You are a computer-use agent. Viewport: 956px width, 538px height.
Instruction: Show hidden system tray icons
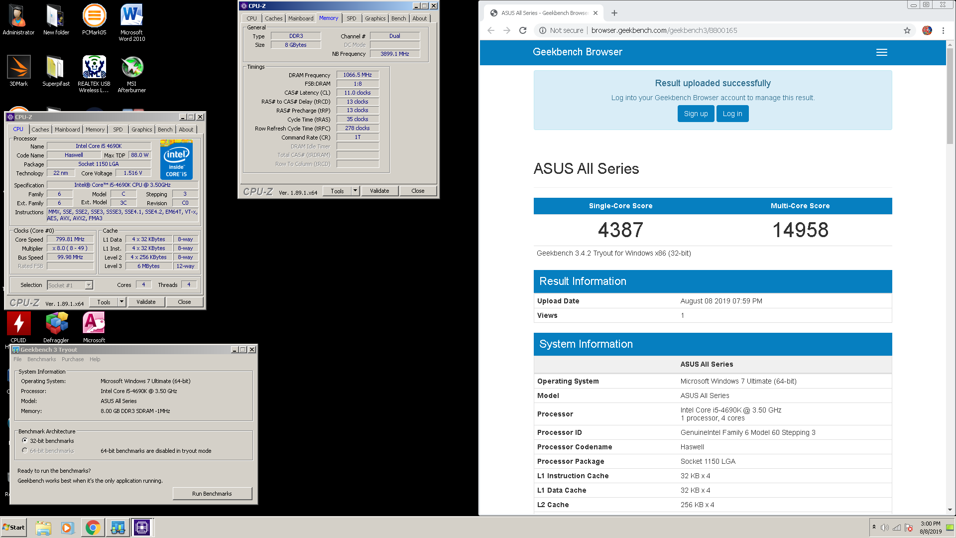pyautogui.click(x=874, y=527)
